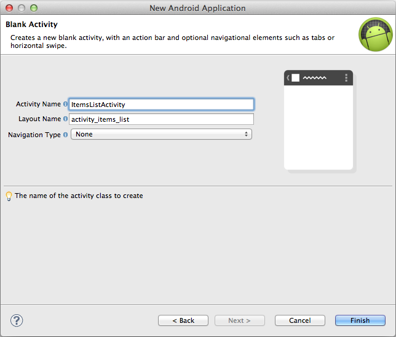The width and height of the screenshot is (396, 337).
Task: Click the 'Activity Name' label
Action: [x=38, y=104]
